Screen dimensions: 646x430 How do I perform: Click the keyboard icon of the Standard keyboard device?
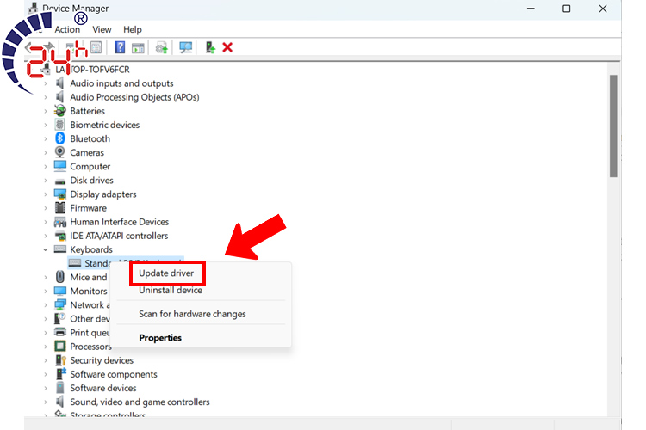pyautogui.click(x=75, y=262)
